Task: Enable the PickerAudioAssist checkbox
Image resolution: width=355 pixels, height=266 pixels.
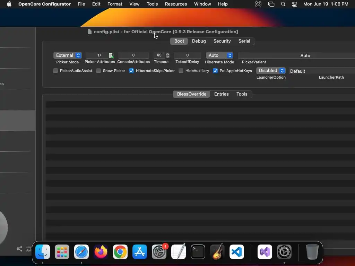Action: click(55, 71)
